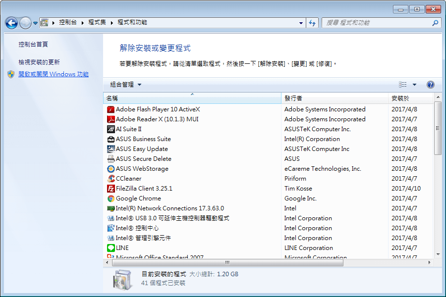Open the view options dropdown arrow
446x297 pixels.
click(x=414, y=85)
